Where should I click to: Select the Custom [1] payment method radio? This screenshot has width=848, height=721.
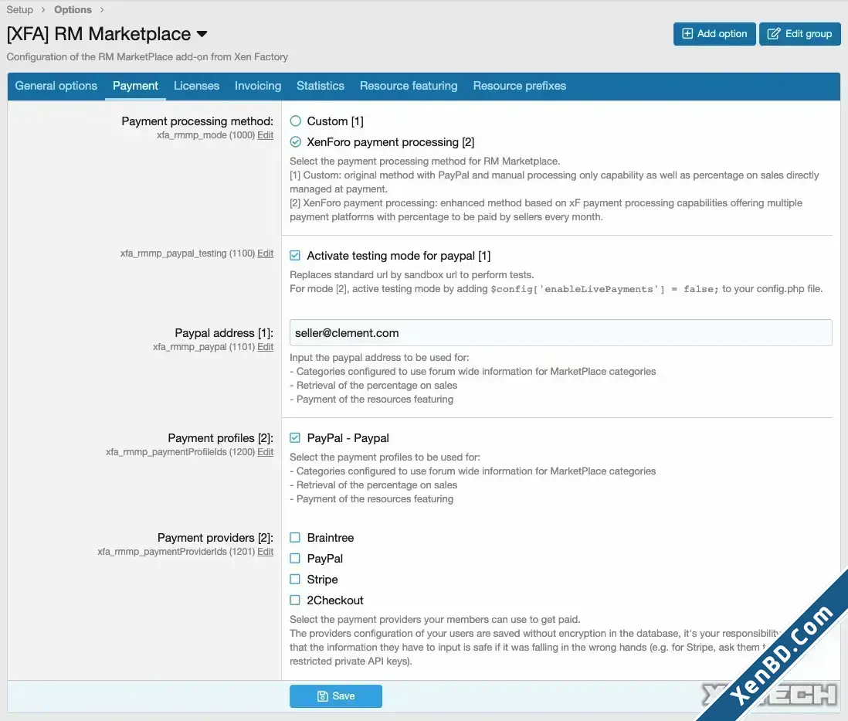(295, 121)
